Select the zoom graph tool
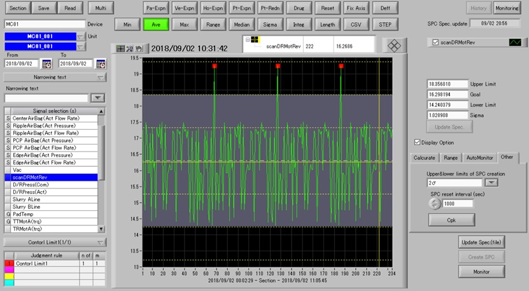Viewport: 529px width, 291px height. click(x=129, y=48)
